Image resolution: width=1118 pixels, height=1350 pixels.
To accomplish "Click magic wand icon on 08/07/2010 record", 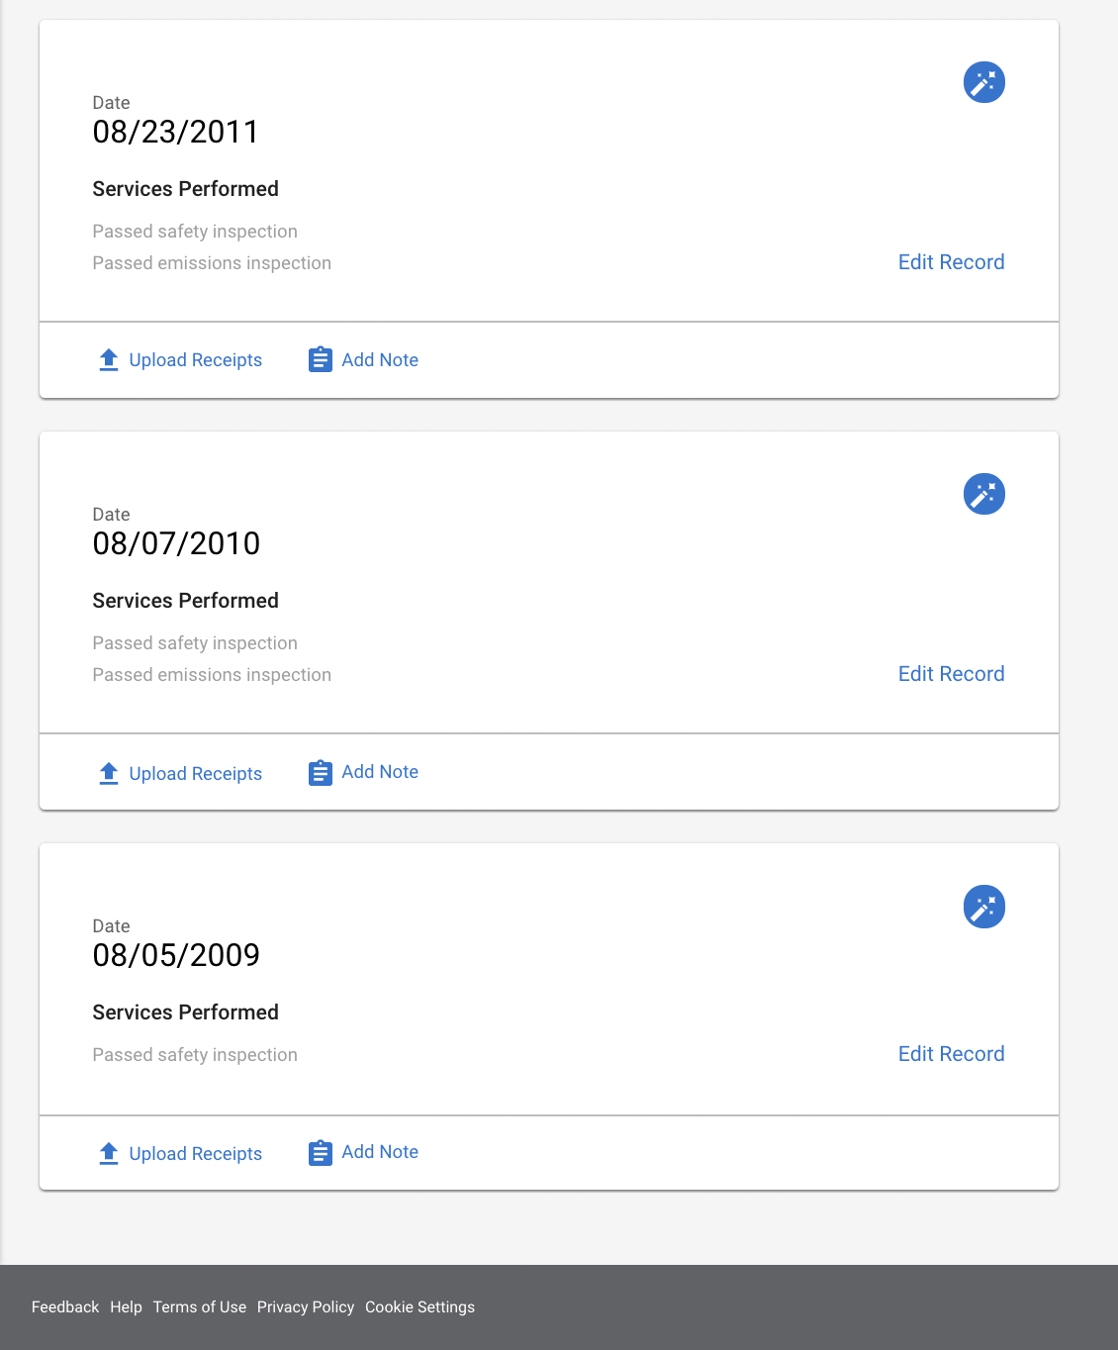I will tap(984, 494).
